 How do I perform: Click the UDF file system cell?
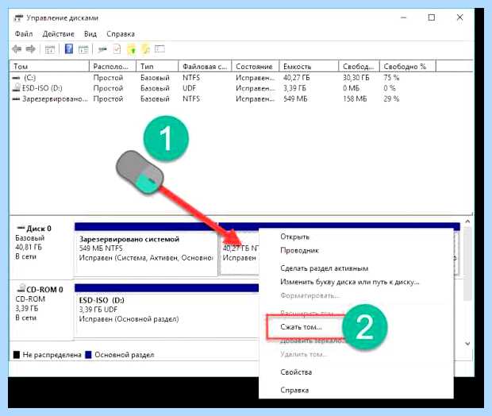click(x=189, y=88)
